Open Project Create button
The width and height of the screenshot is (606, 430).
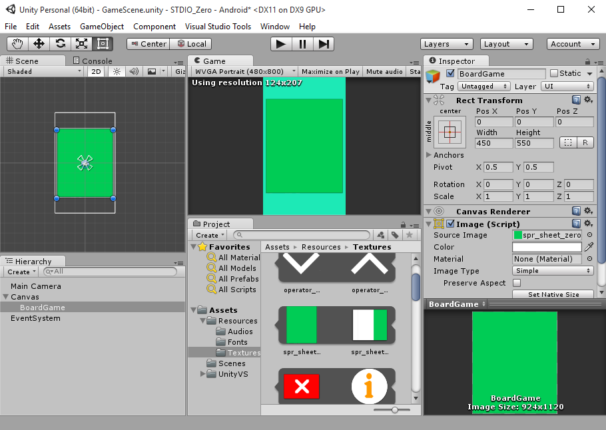[x=210, y=235]
